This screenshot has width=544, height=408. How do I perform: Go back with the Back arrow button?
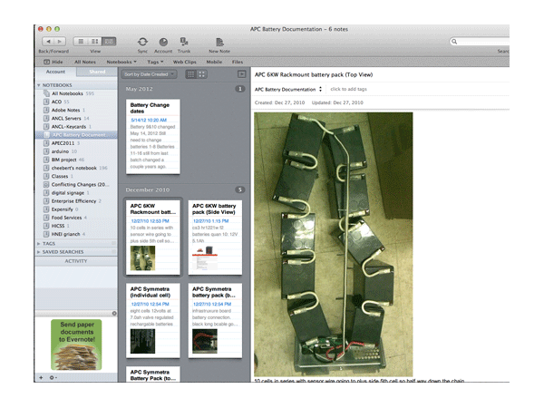[x=48, y=42]
